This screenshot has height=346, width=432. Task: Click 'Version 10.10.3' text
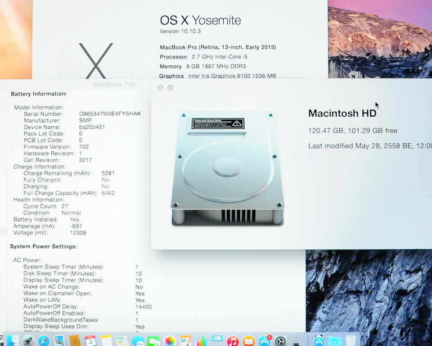pyautogui.click(x=180, y=31)
